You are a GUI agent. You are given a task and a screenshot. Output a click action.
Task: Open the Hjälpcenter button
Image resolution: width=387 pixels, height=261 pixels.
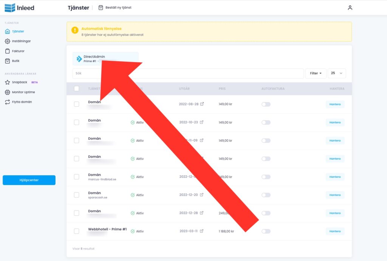tap(29, 180)
